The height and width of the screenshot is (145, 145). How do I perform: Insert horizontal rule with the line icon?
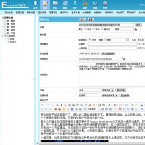(x=116, y=109)
